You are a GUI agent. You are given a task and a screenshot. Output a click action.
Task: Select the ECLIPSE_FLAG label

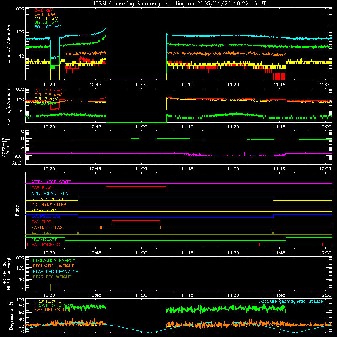point(46,216)
